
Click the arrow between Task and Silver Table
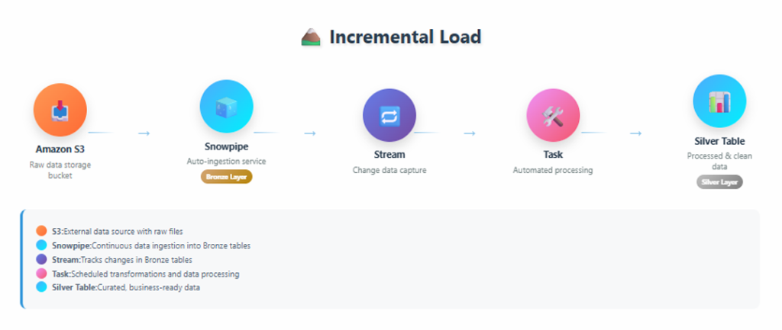tap(635, 133)
